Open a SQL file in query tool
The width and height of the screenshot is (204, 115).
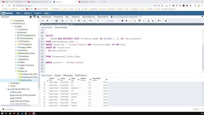point(43,21)
